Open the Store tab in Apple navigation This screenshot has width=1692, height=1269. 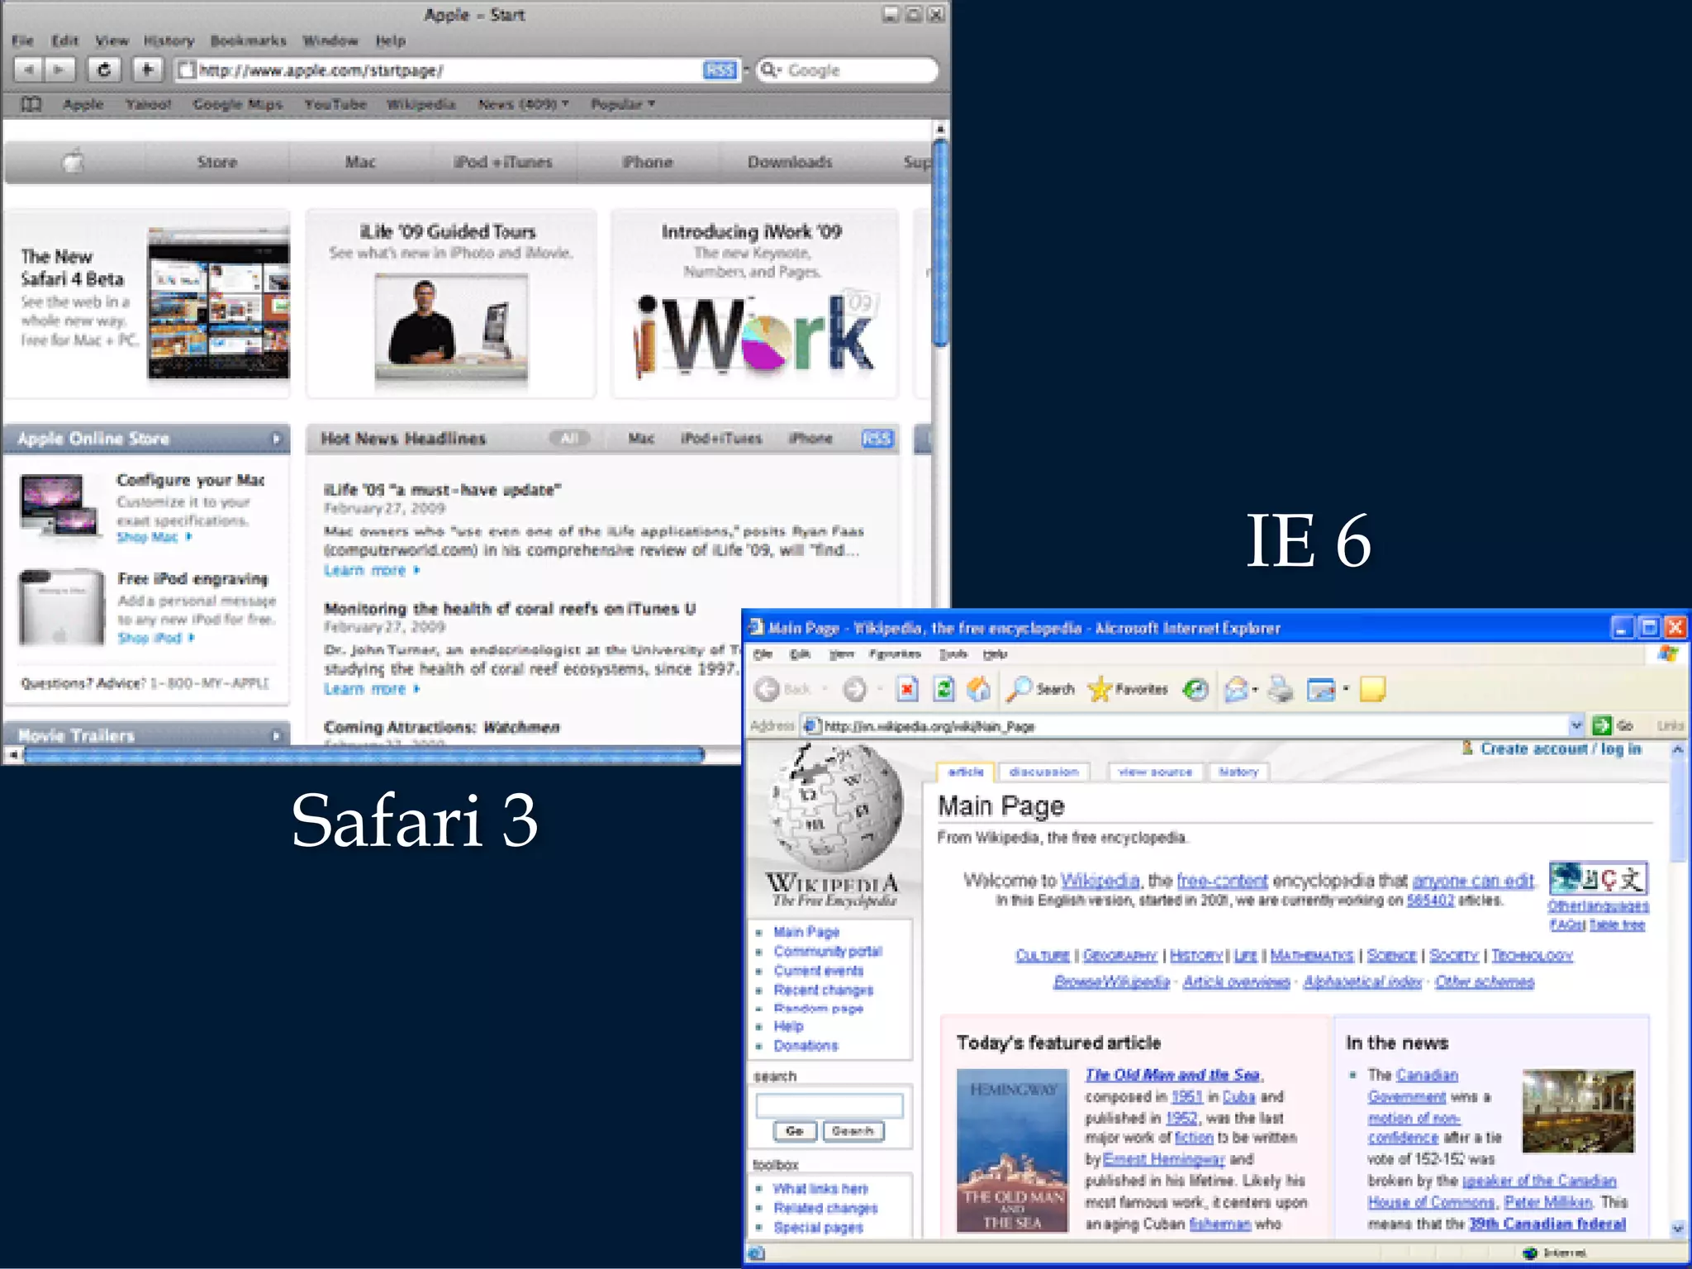[x=217, y=162]
